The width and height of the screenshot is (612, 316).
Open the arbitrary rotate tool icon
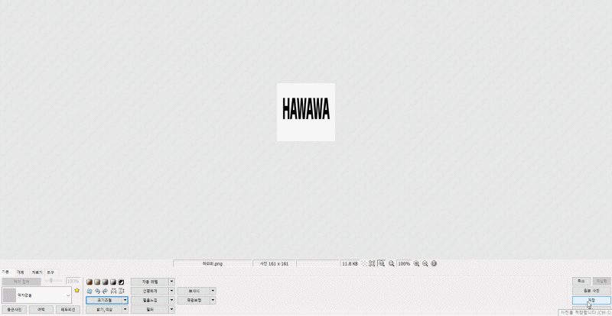pos(90,291)
